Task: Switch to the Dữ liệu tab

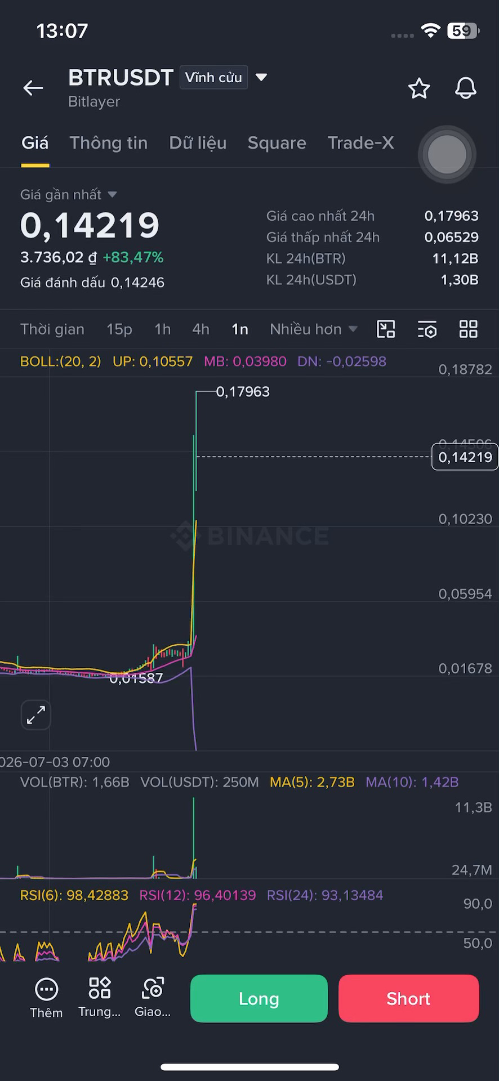Action: [x=198, y=143]
